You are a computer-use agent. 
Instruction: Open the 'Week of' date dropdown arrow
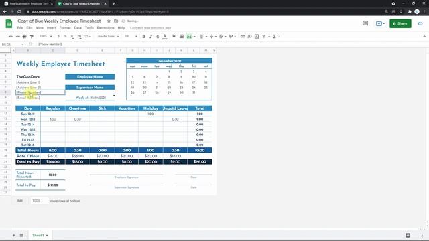[114, 96]
